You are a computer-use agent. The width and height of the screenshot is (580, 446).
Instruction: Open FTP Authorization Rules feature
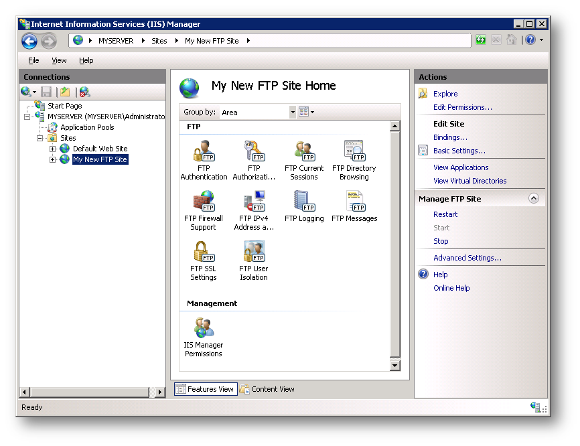pyautogui.click(x=254, y=160)
